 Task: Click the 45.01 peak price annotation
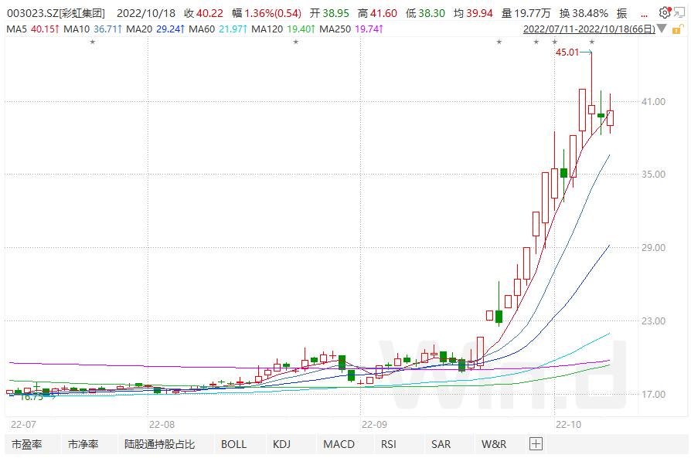(x=567, y=52)
